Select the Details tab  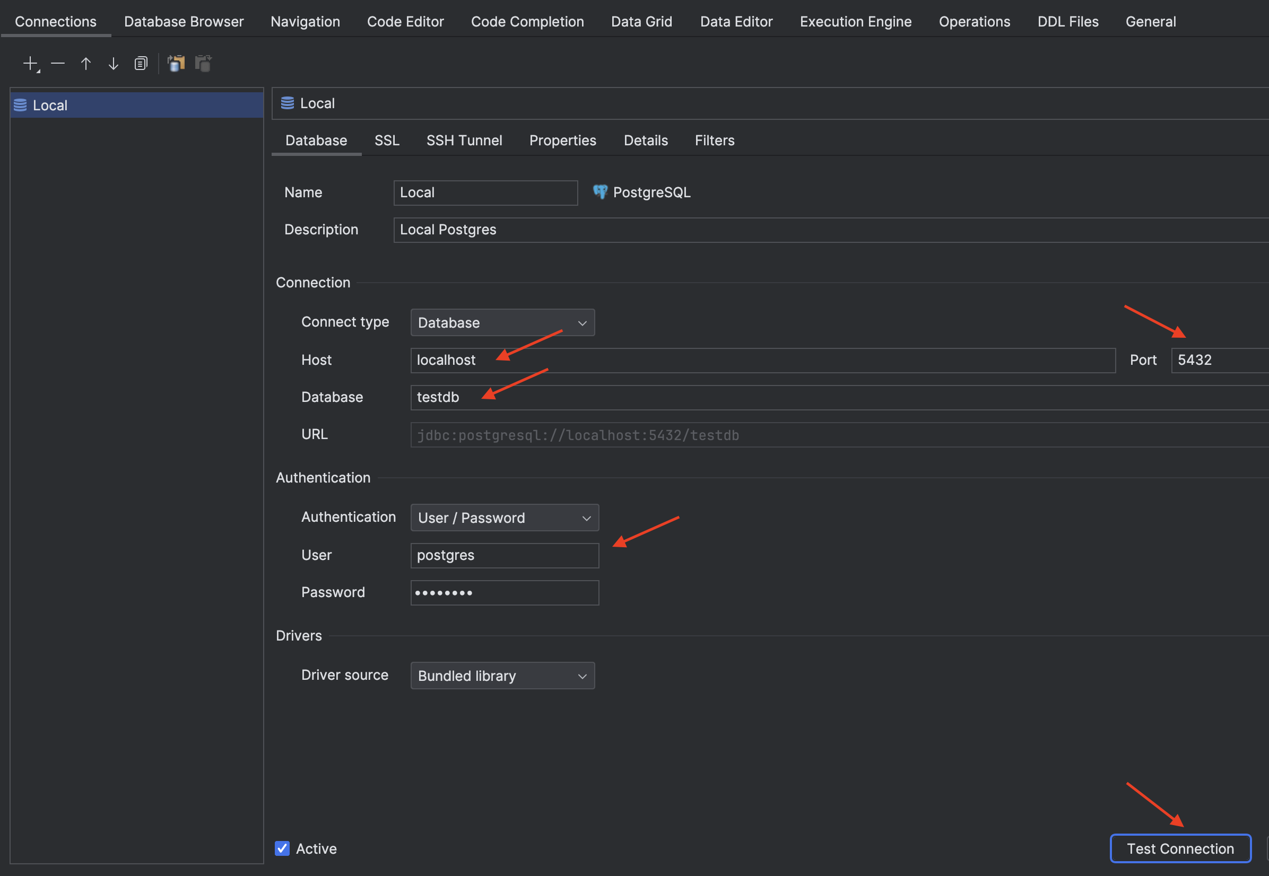pyautogui.click(x=645, y=140)
